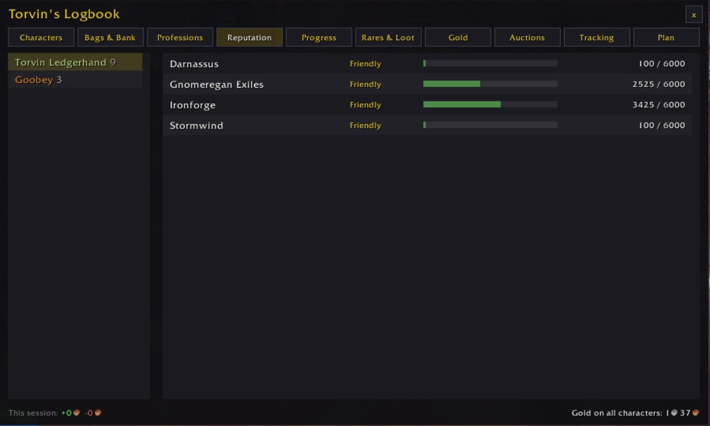This screenshot has height=426, width=710.
Task: Click Friendly standing in Stormwind row
Action: 365,125
